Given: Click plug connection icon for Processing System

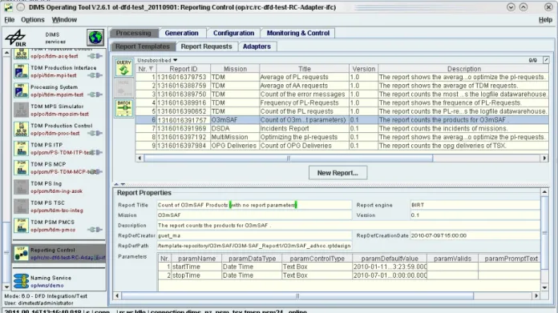Looking at the screenshot, I should click(x=95, y=94).
